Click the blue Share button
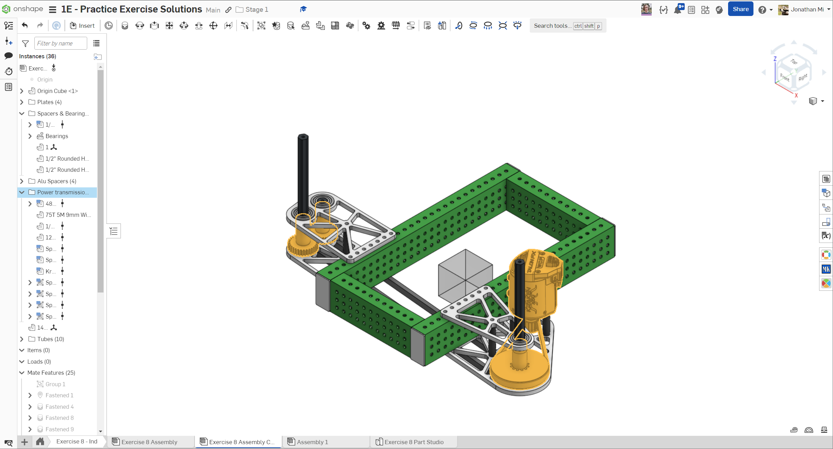Viewport: 833px width, 449px height. (740, 9)
